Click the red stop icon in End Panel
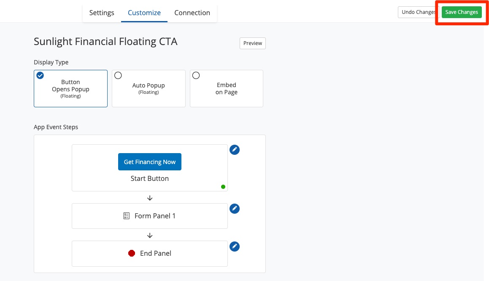Image resolution: width=489 pixels, height=281 pixels. click(x=132, y=253)
